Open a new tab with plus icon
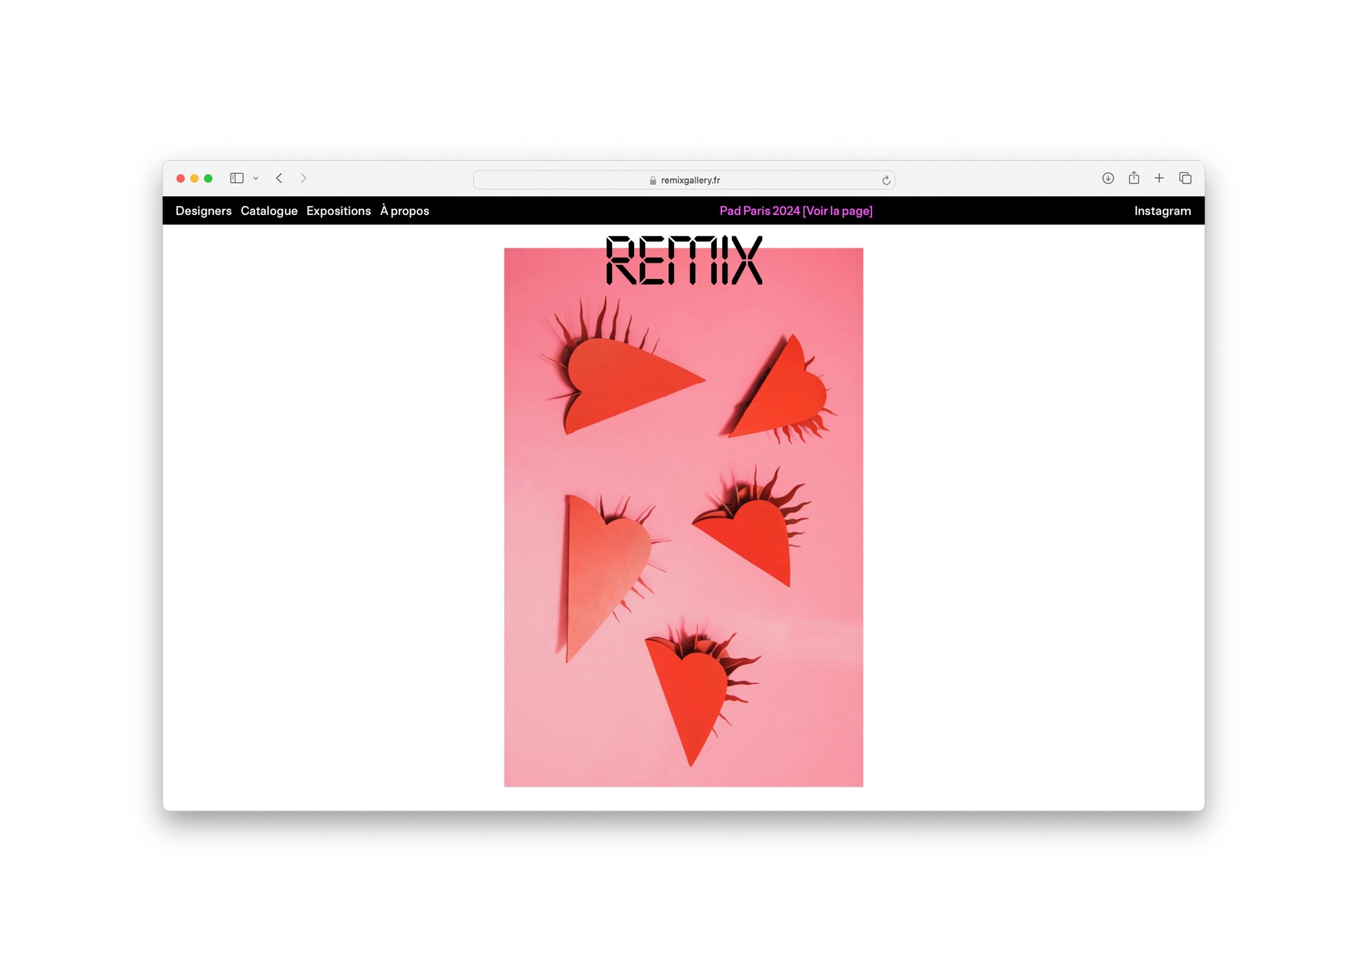 click(1159, 178)
